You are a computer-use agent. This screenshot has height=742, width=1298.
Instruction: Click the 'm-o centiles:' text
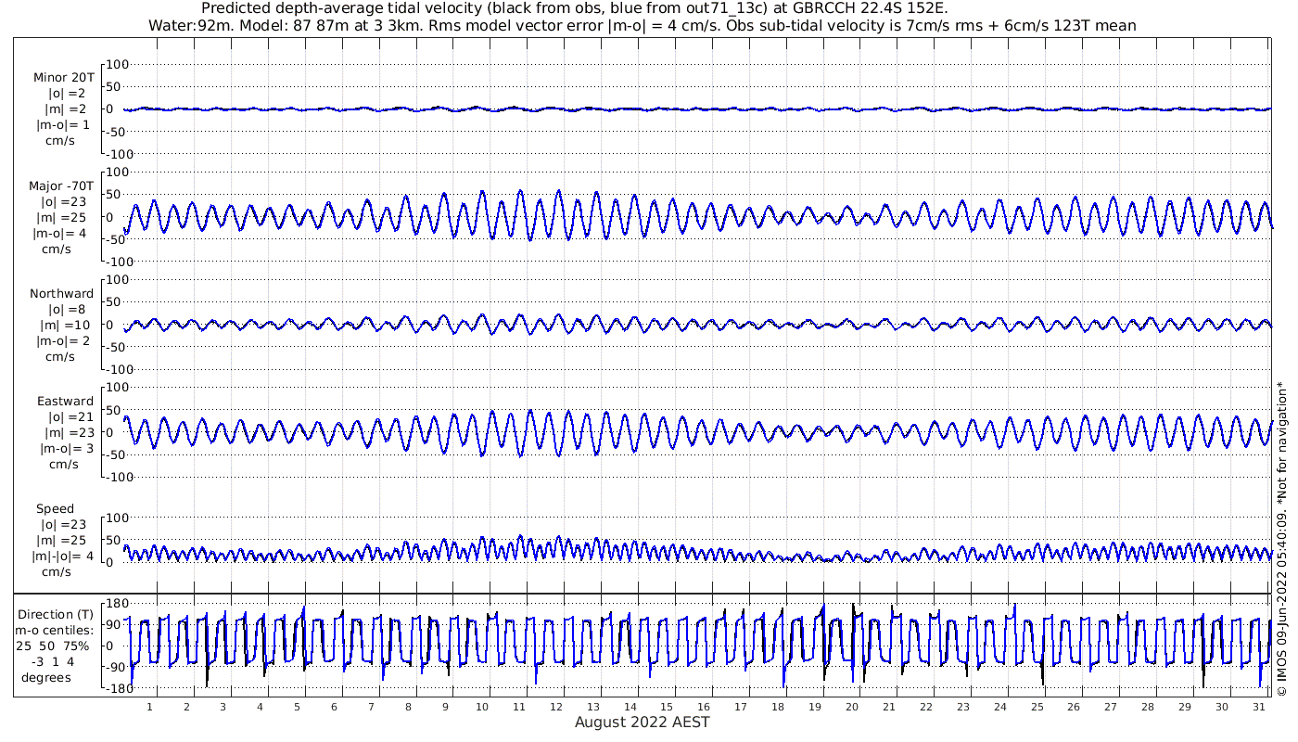(x=54, y=631)
